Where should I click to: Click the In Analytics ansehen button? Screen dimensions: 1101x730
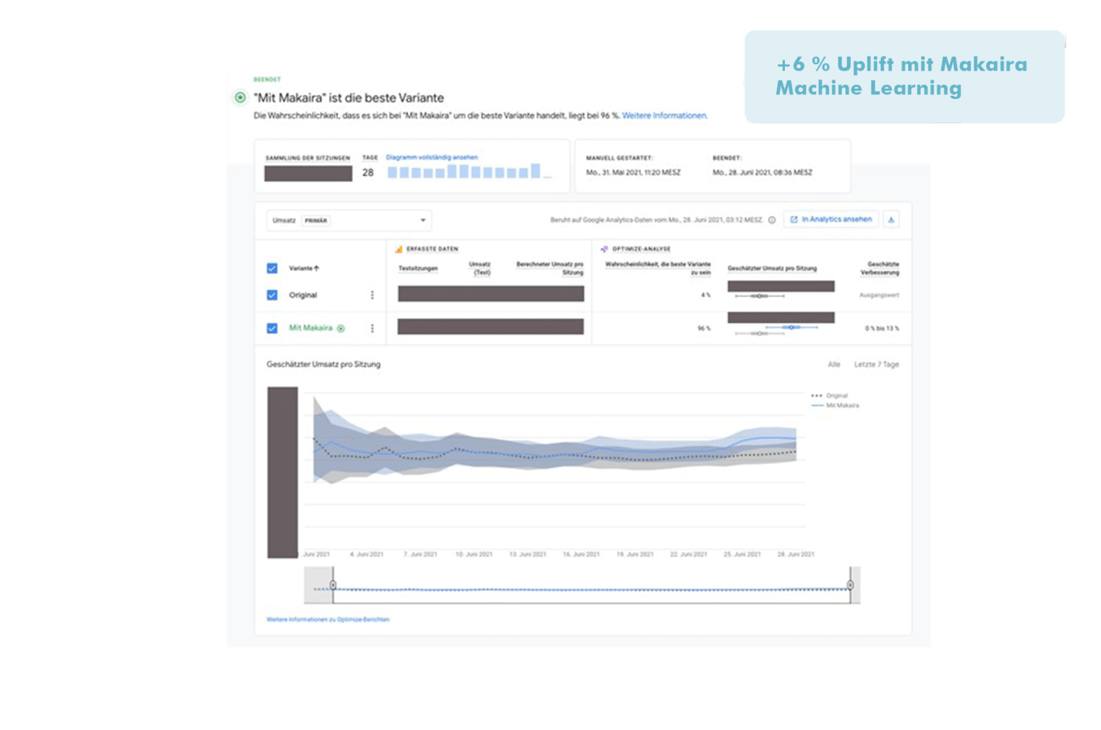pos(831,220)
